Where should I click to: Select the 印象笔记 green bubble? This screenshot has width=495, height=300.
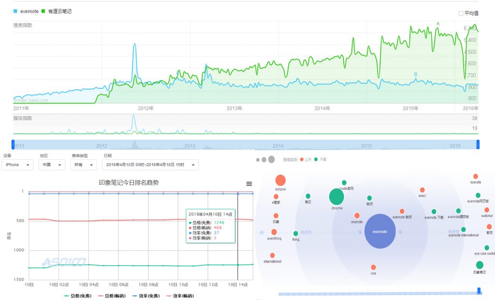click(x=479, y=265)
